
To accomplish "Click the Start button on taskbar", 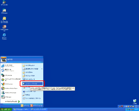I will 6,109.
